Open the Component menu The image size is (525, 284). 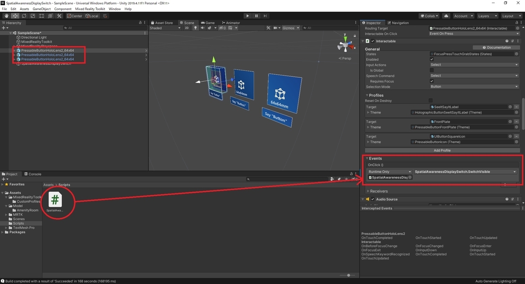63,9
